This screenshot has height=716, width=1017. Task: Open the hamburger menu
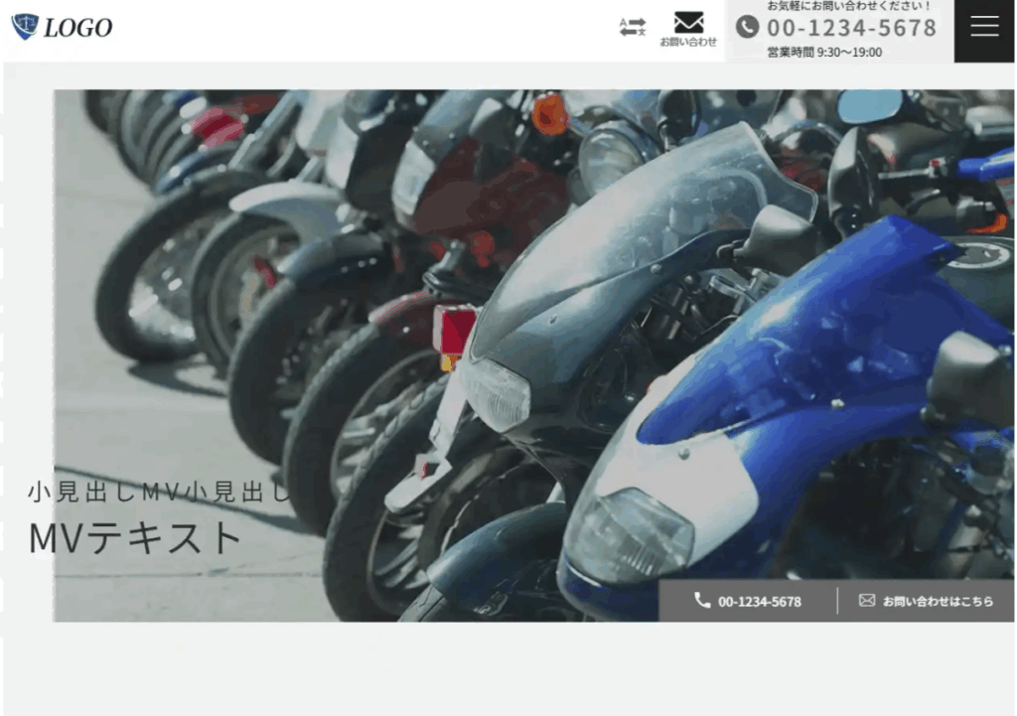click(x=984, y=28)
